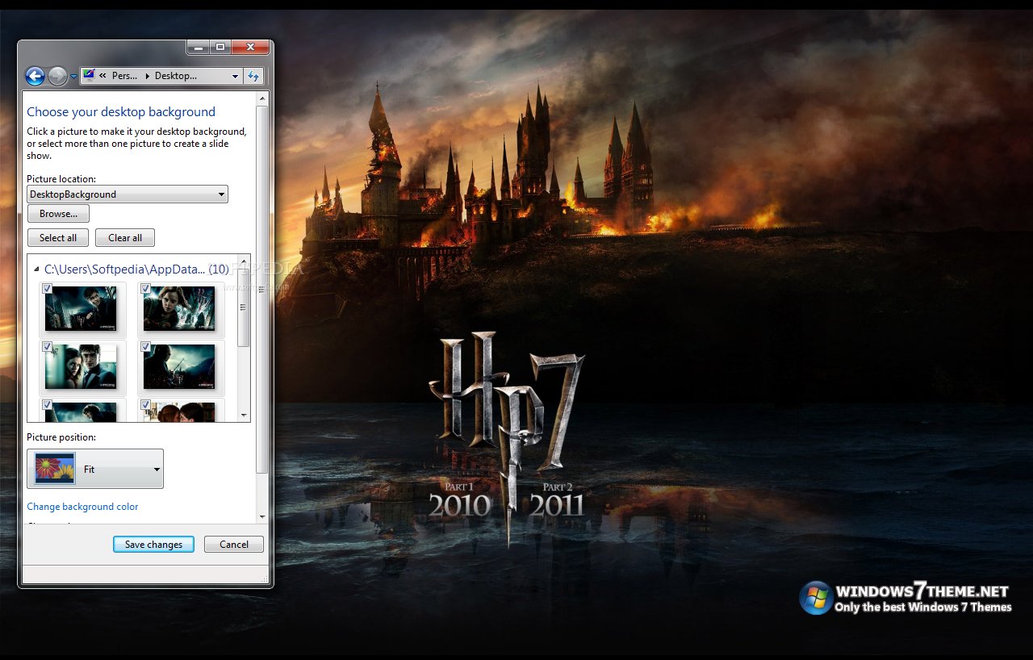Maximize the desktop background window
Image resolution: width=1033 pixels, height=660 pixels.
pyautogui.click(x=220, y=48)
